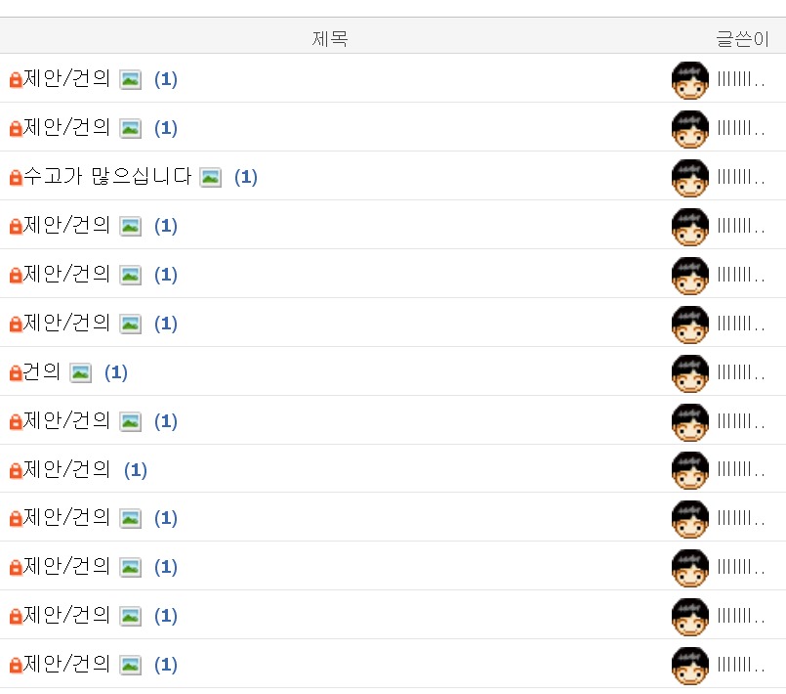This screenshot has width=786, height=694.
Task: Click the '제목' column header
Action: pyautogui.click(x=330, y=39)
